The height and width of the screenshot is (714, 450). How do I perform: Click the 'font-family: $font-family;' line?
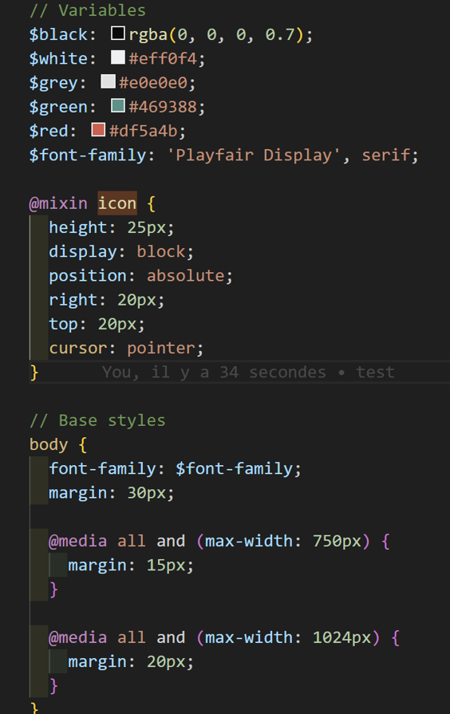tap(175, 469)
